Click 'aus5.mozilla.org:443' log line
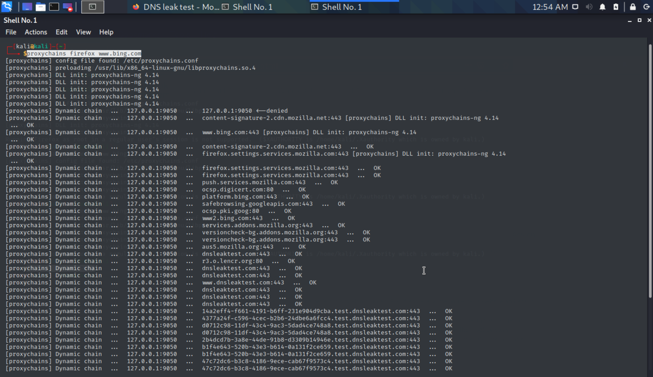The image size is (653, 377). 238,247
